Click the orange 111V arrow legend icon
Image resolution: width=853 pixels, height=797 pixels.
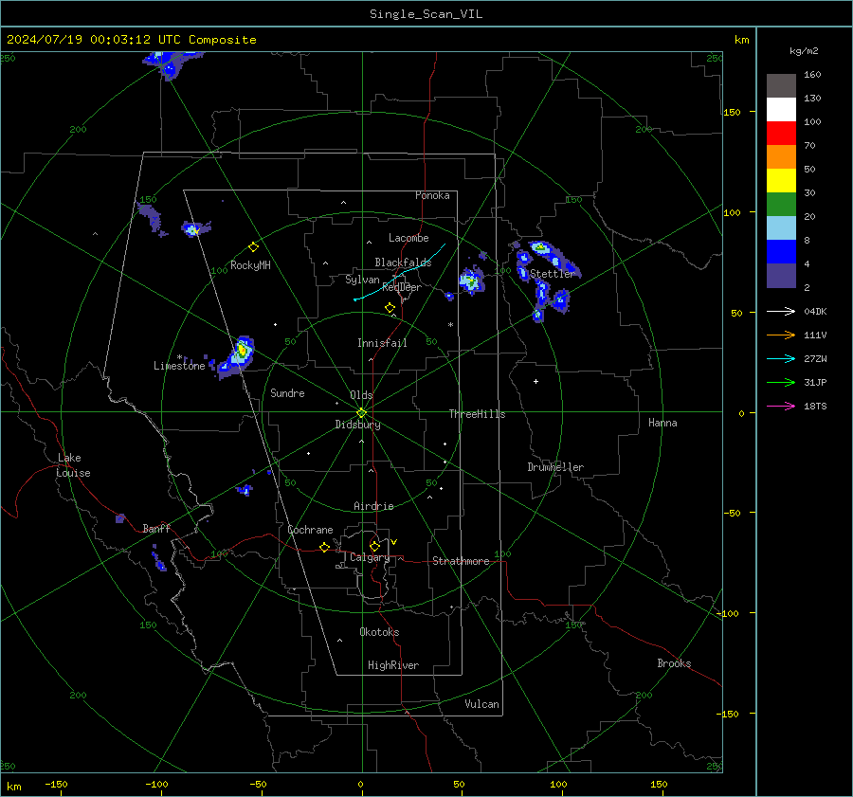(781, 335)
